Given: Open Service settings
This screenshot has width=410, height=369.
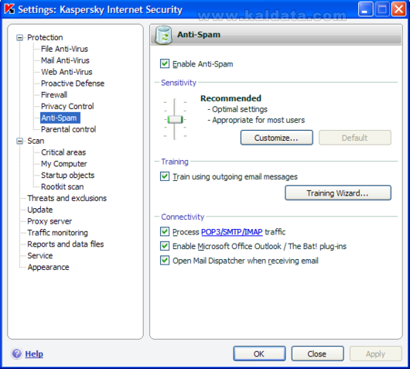Looking at the screenshot, I should click(40, 255).
